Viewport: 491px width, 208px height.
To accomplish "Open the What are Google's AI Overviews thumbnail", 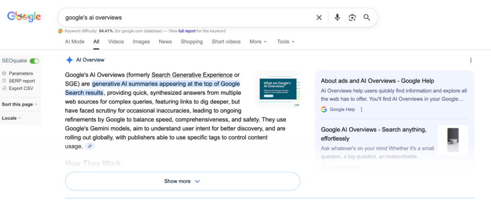I will coord(277,89).
